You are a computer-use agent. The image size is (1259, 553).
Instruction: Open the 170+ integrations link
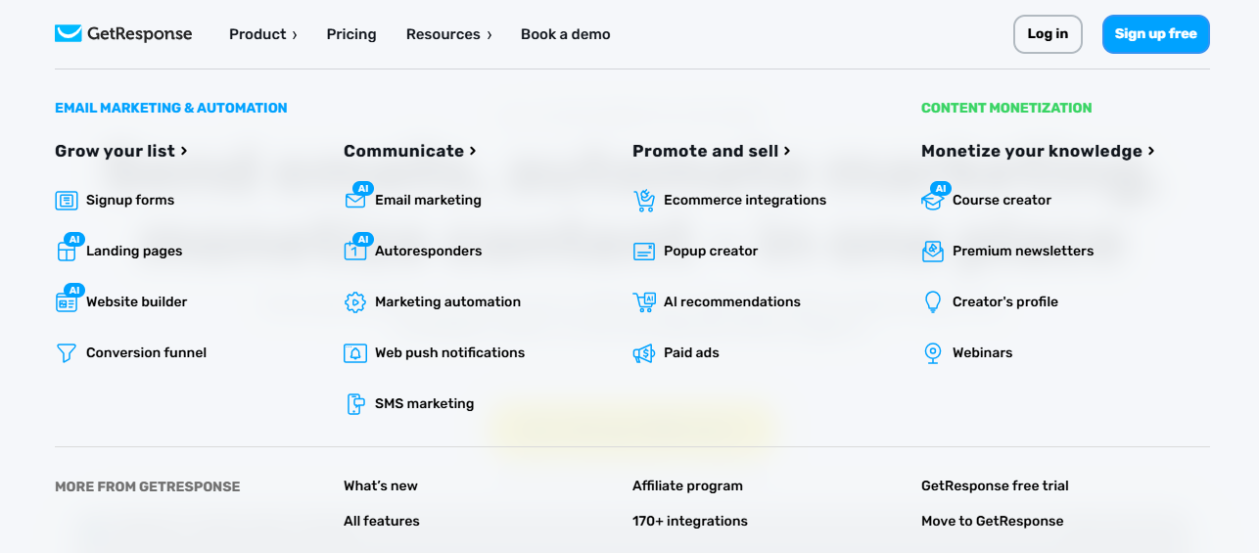point(689,522)
